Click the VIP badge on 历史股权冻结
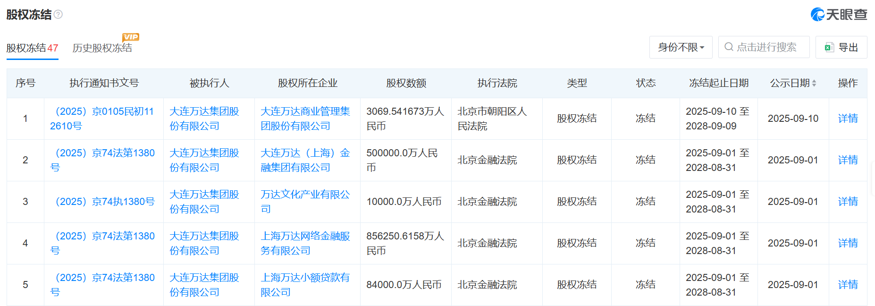 coord(131,37)
